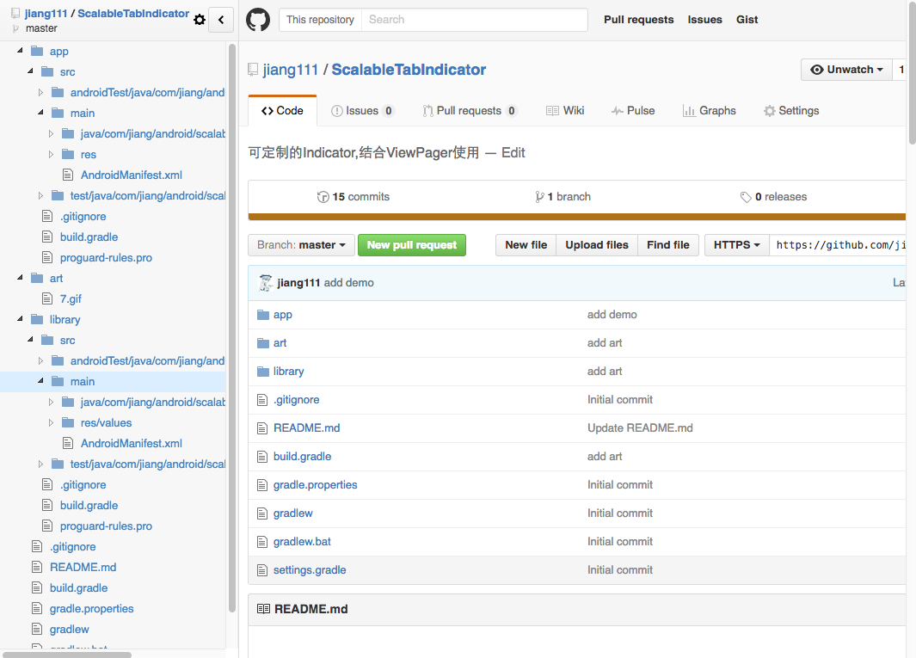The height and width of the screenshot is (658, 916).
Task: Expand the res/values folder in the sidebar
Action: 51,422
